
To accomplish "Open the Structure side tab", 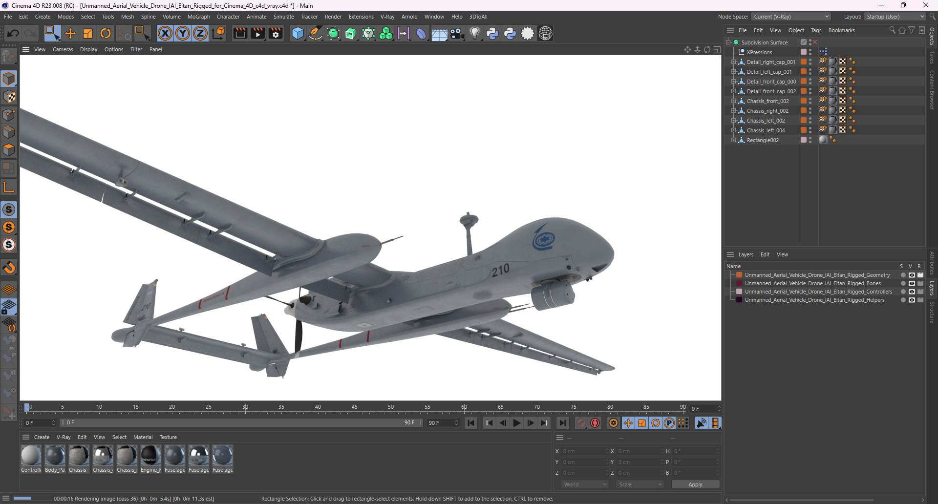I will click(932, 313).
